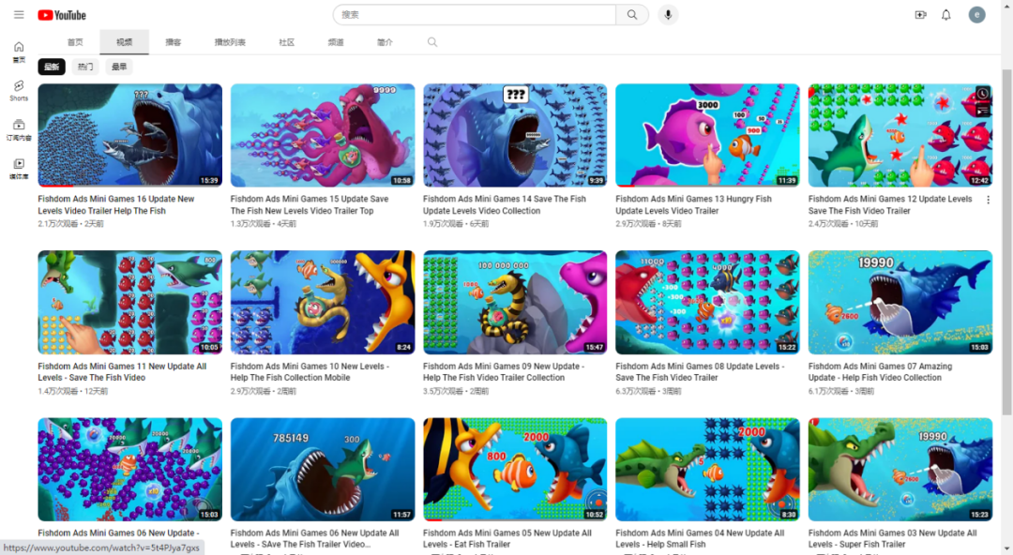Open Subscriptions in the left sidebar
The image size is (1013, 555).
pyautogui.click(x=19, y=129)
